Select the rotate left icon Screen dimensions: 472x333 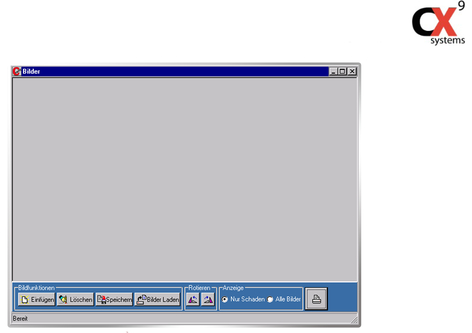(192, 299)
